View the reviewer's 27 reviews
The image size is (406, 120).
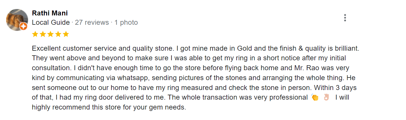92,22
